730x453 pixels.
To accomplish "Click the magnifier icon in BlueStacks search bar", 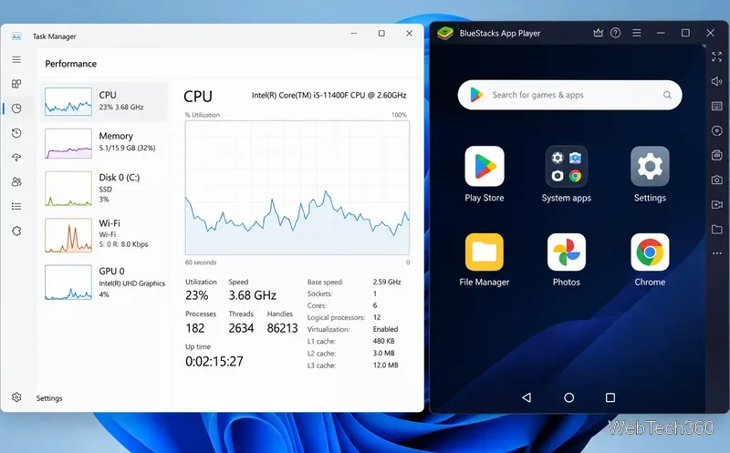I will pos(667,95).
